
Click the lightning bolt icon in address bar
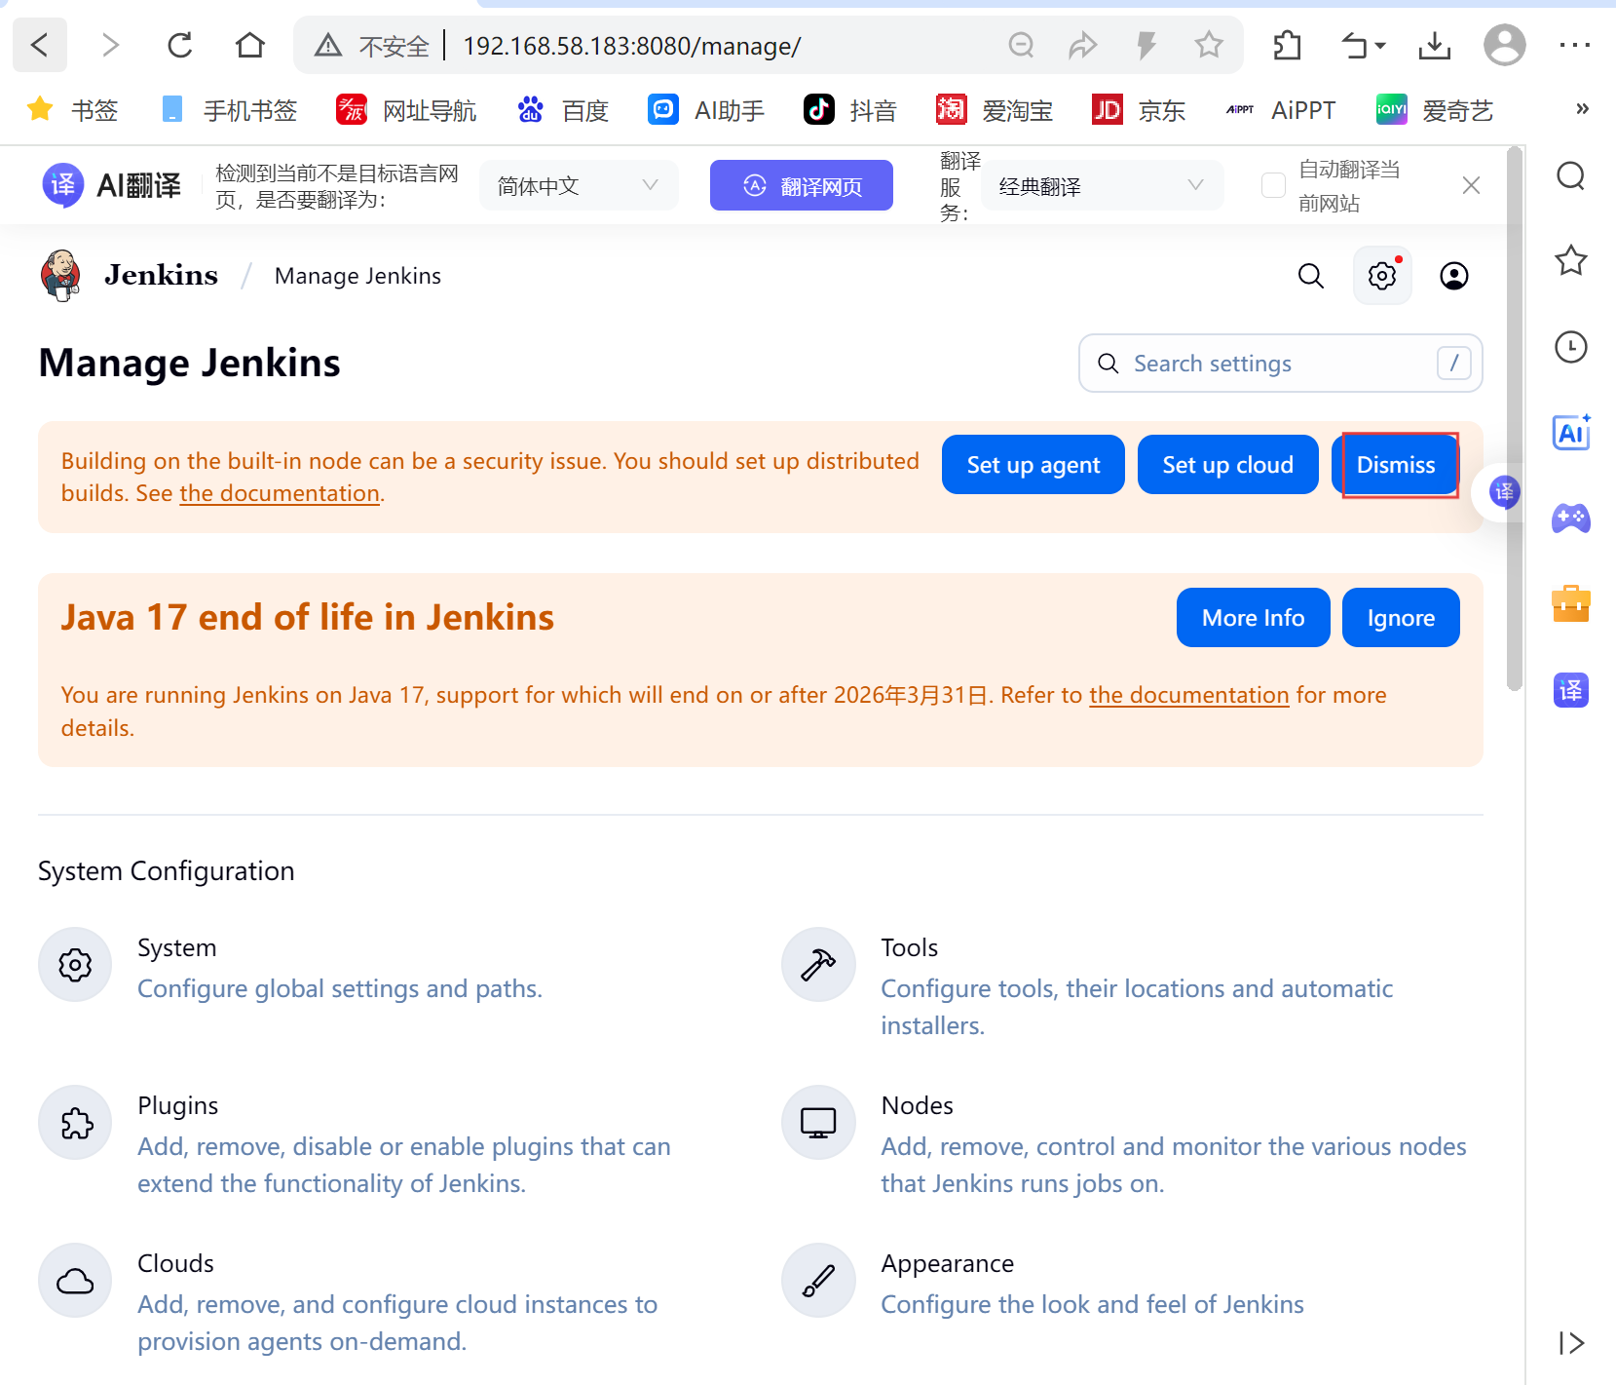pos(1146,45)
